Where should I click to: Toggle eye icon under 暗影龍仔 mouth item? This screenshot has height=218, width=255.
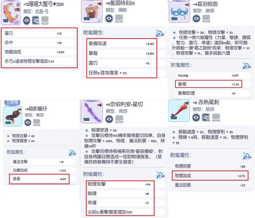click(28, 122)
